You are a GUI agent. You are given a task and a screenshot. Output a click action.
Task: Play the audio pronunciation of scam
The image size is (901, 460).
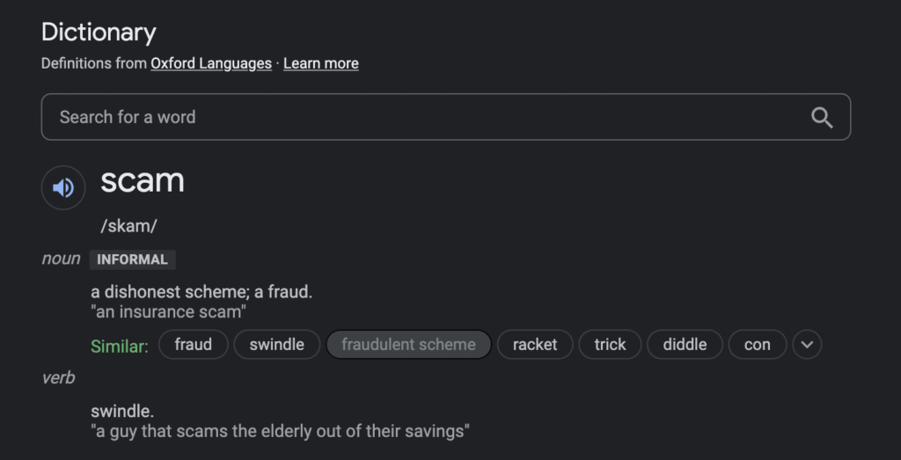(63, 188)
